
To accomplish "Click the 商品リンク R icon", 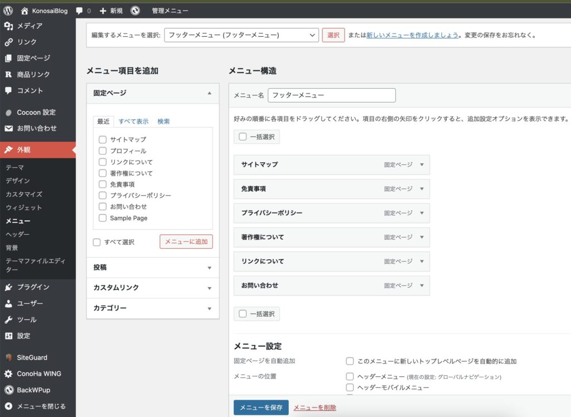I will coord(8,74).
